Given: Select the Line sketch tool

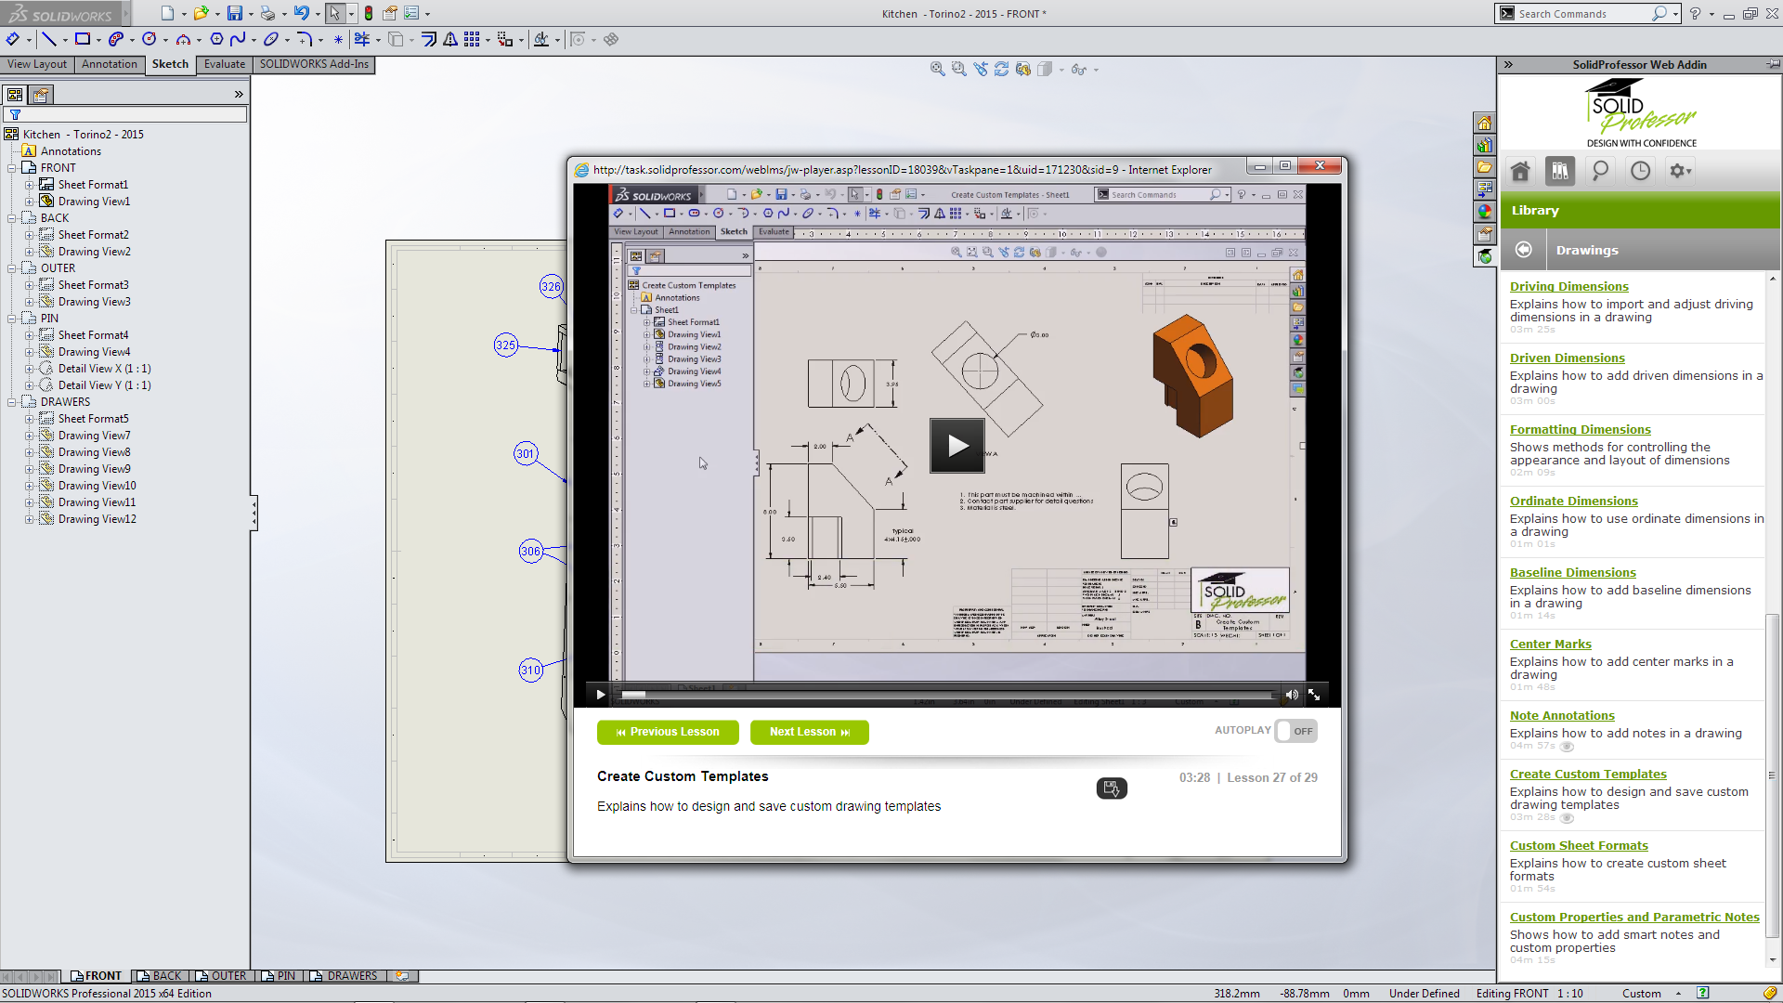Looking at the screenshot, I should tap(49, 39).
